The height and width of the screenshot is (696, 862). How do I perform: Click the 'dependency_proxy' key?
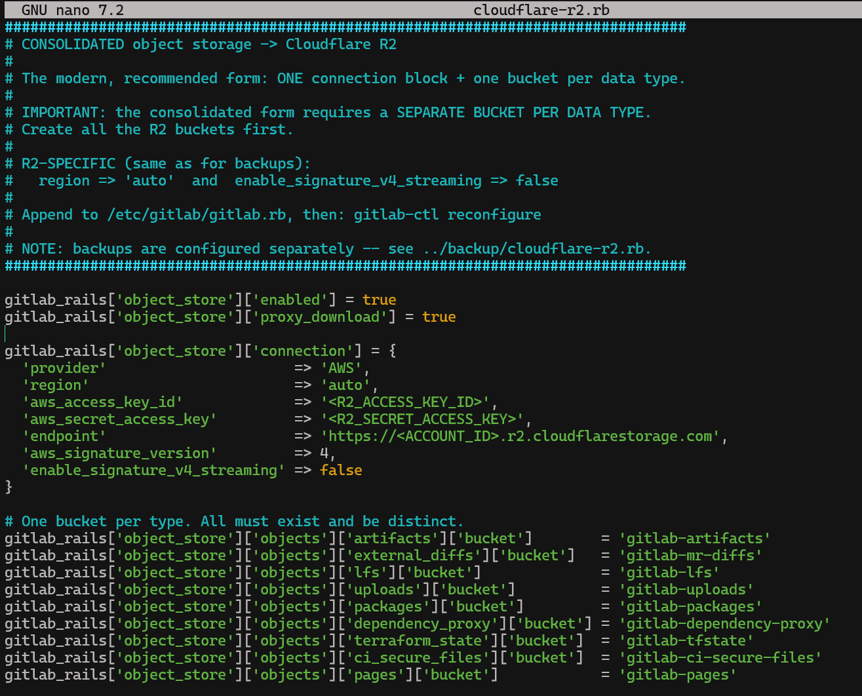click(x=422, y=624)
